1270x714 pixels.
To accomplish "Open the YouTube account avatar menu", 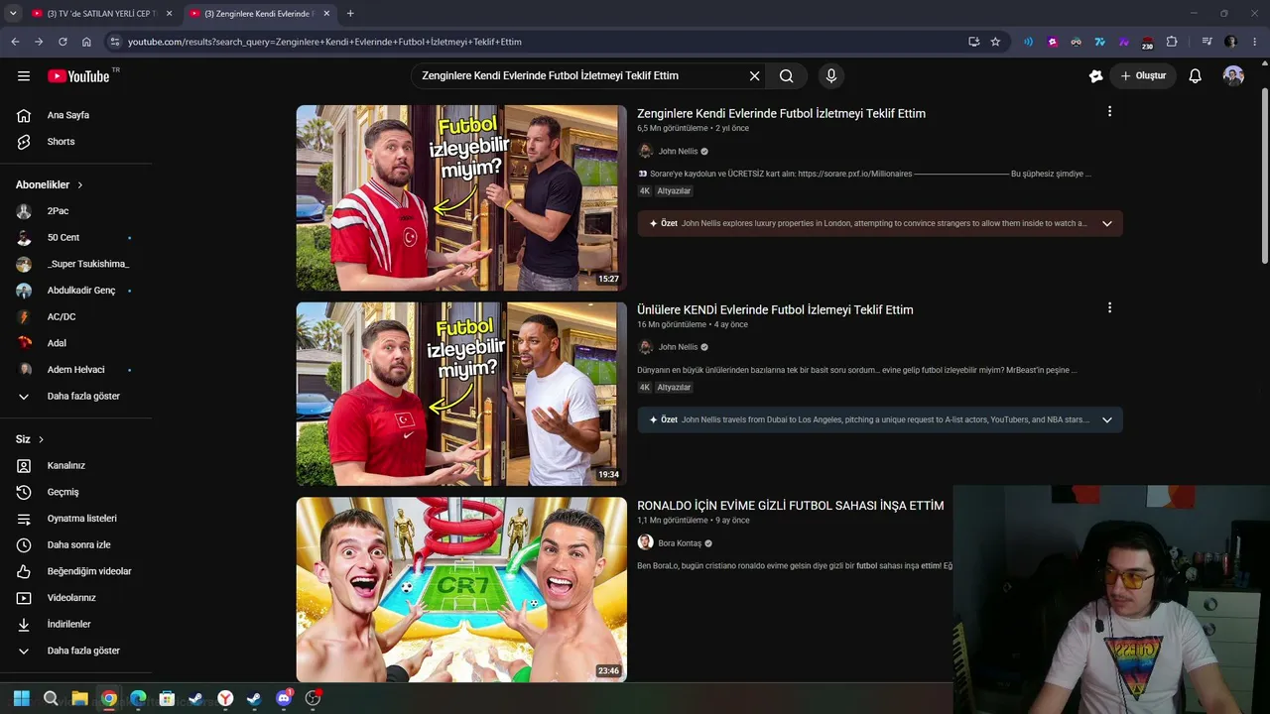I will pyautogui.click(x=1233, y=76).
